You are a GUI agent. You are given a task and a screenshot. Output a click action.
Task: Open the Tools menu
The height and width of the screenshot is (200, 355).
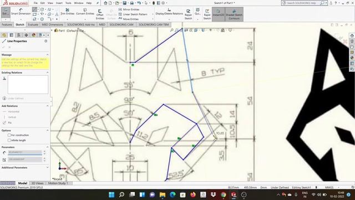[68, 3]
